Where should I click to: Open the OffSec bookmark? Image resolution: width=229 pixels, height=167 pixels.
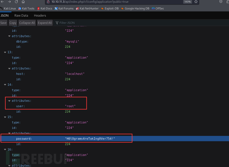click(x=158, y=9)
